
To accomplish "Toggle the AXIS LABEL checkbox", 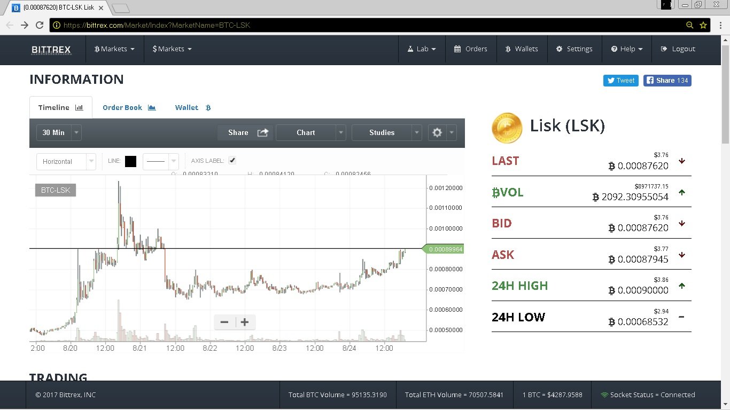I will click(x=232, y=160).
